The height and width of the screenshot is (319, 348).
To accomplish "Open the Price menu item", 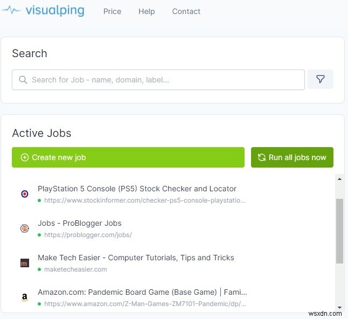I will pyautogui.click(x=112, y=11).
